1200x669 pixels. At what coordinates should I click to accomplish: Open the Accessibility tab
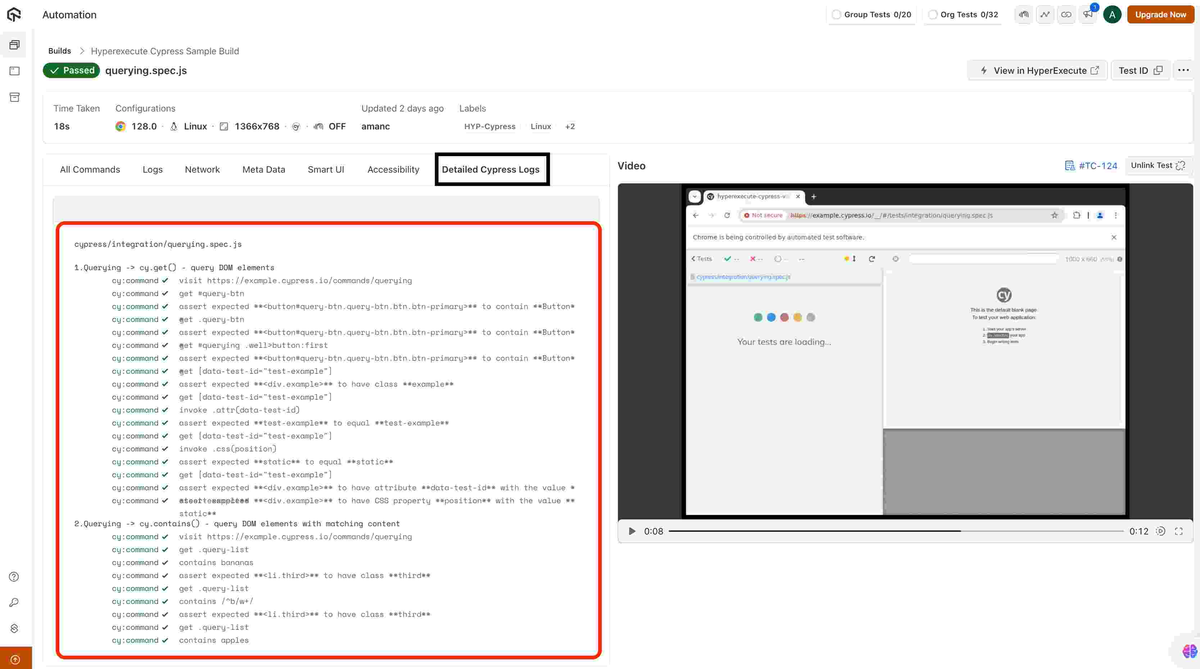coord(393,169)
